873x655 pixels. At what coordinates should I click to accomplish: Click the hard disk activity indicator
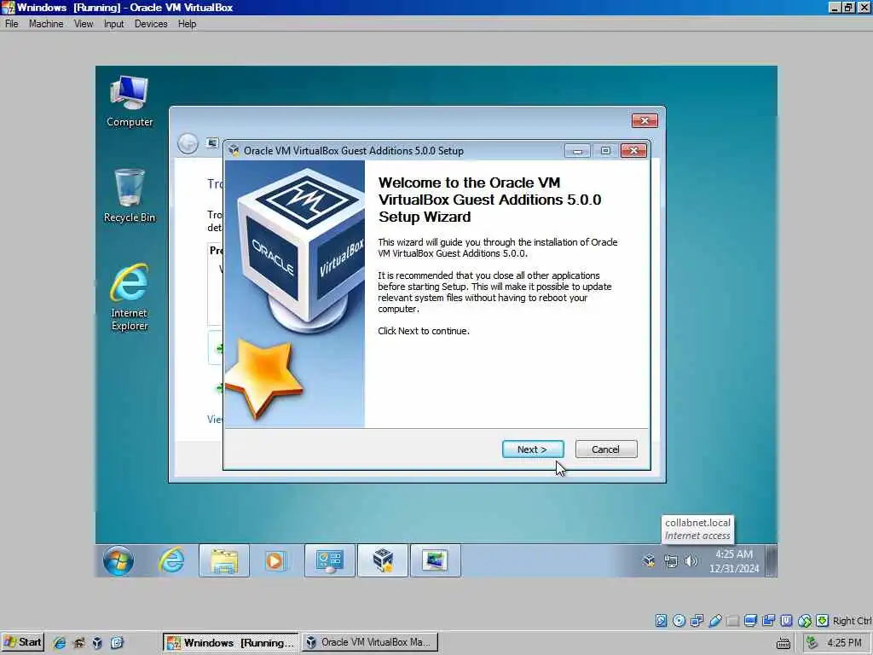click(x=661, y=621)
